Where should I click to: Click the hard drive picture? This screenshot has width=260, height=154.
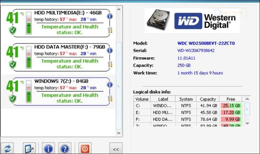click(x=158, y=20)
